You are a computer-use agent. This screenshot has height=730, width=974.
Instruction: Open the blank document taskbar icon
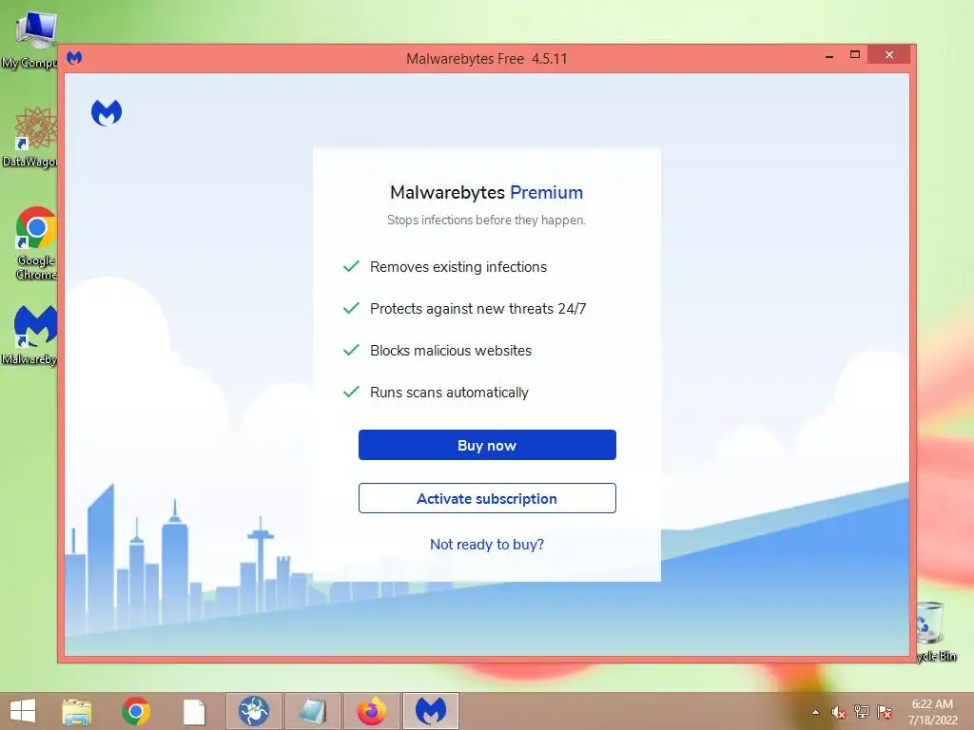point(194,712)
